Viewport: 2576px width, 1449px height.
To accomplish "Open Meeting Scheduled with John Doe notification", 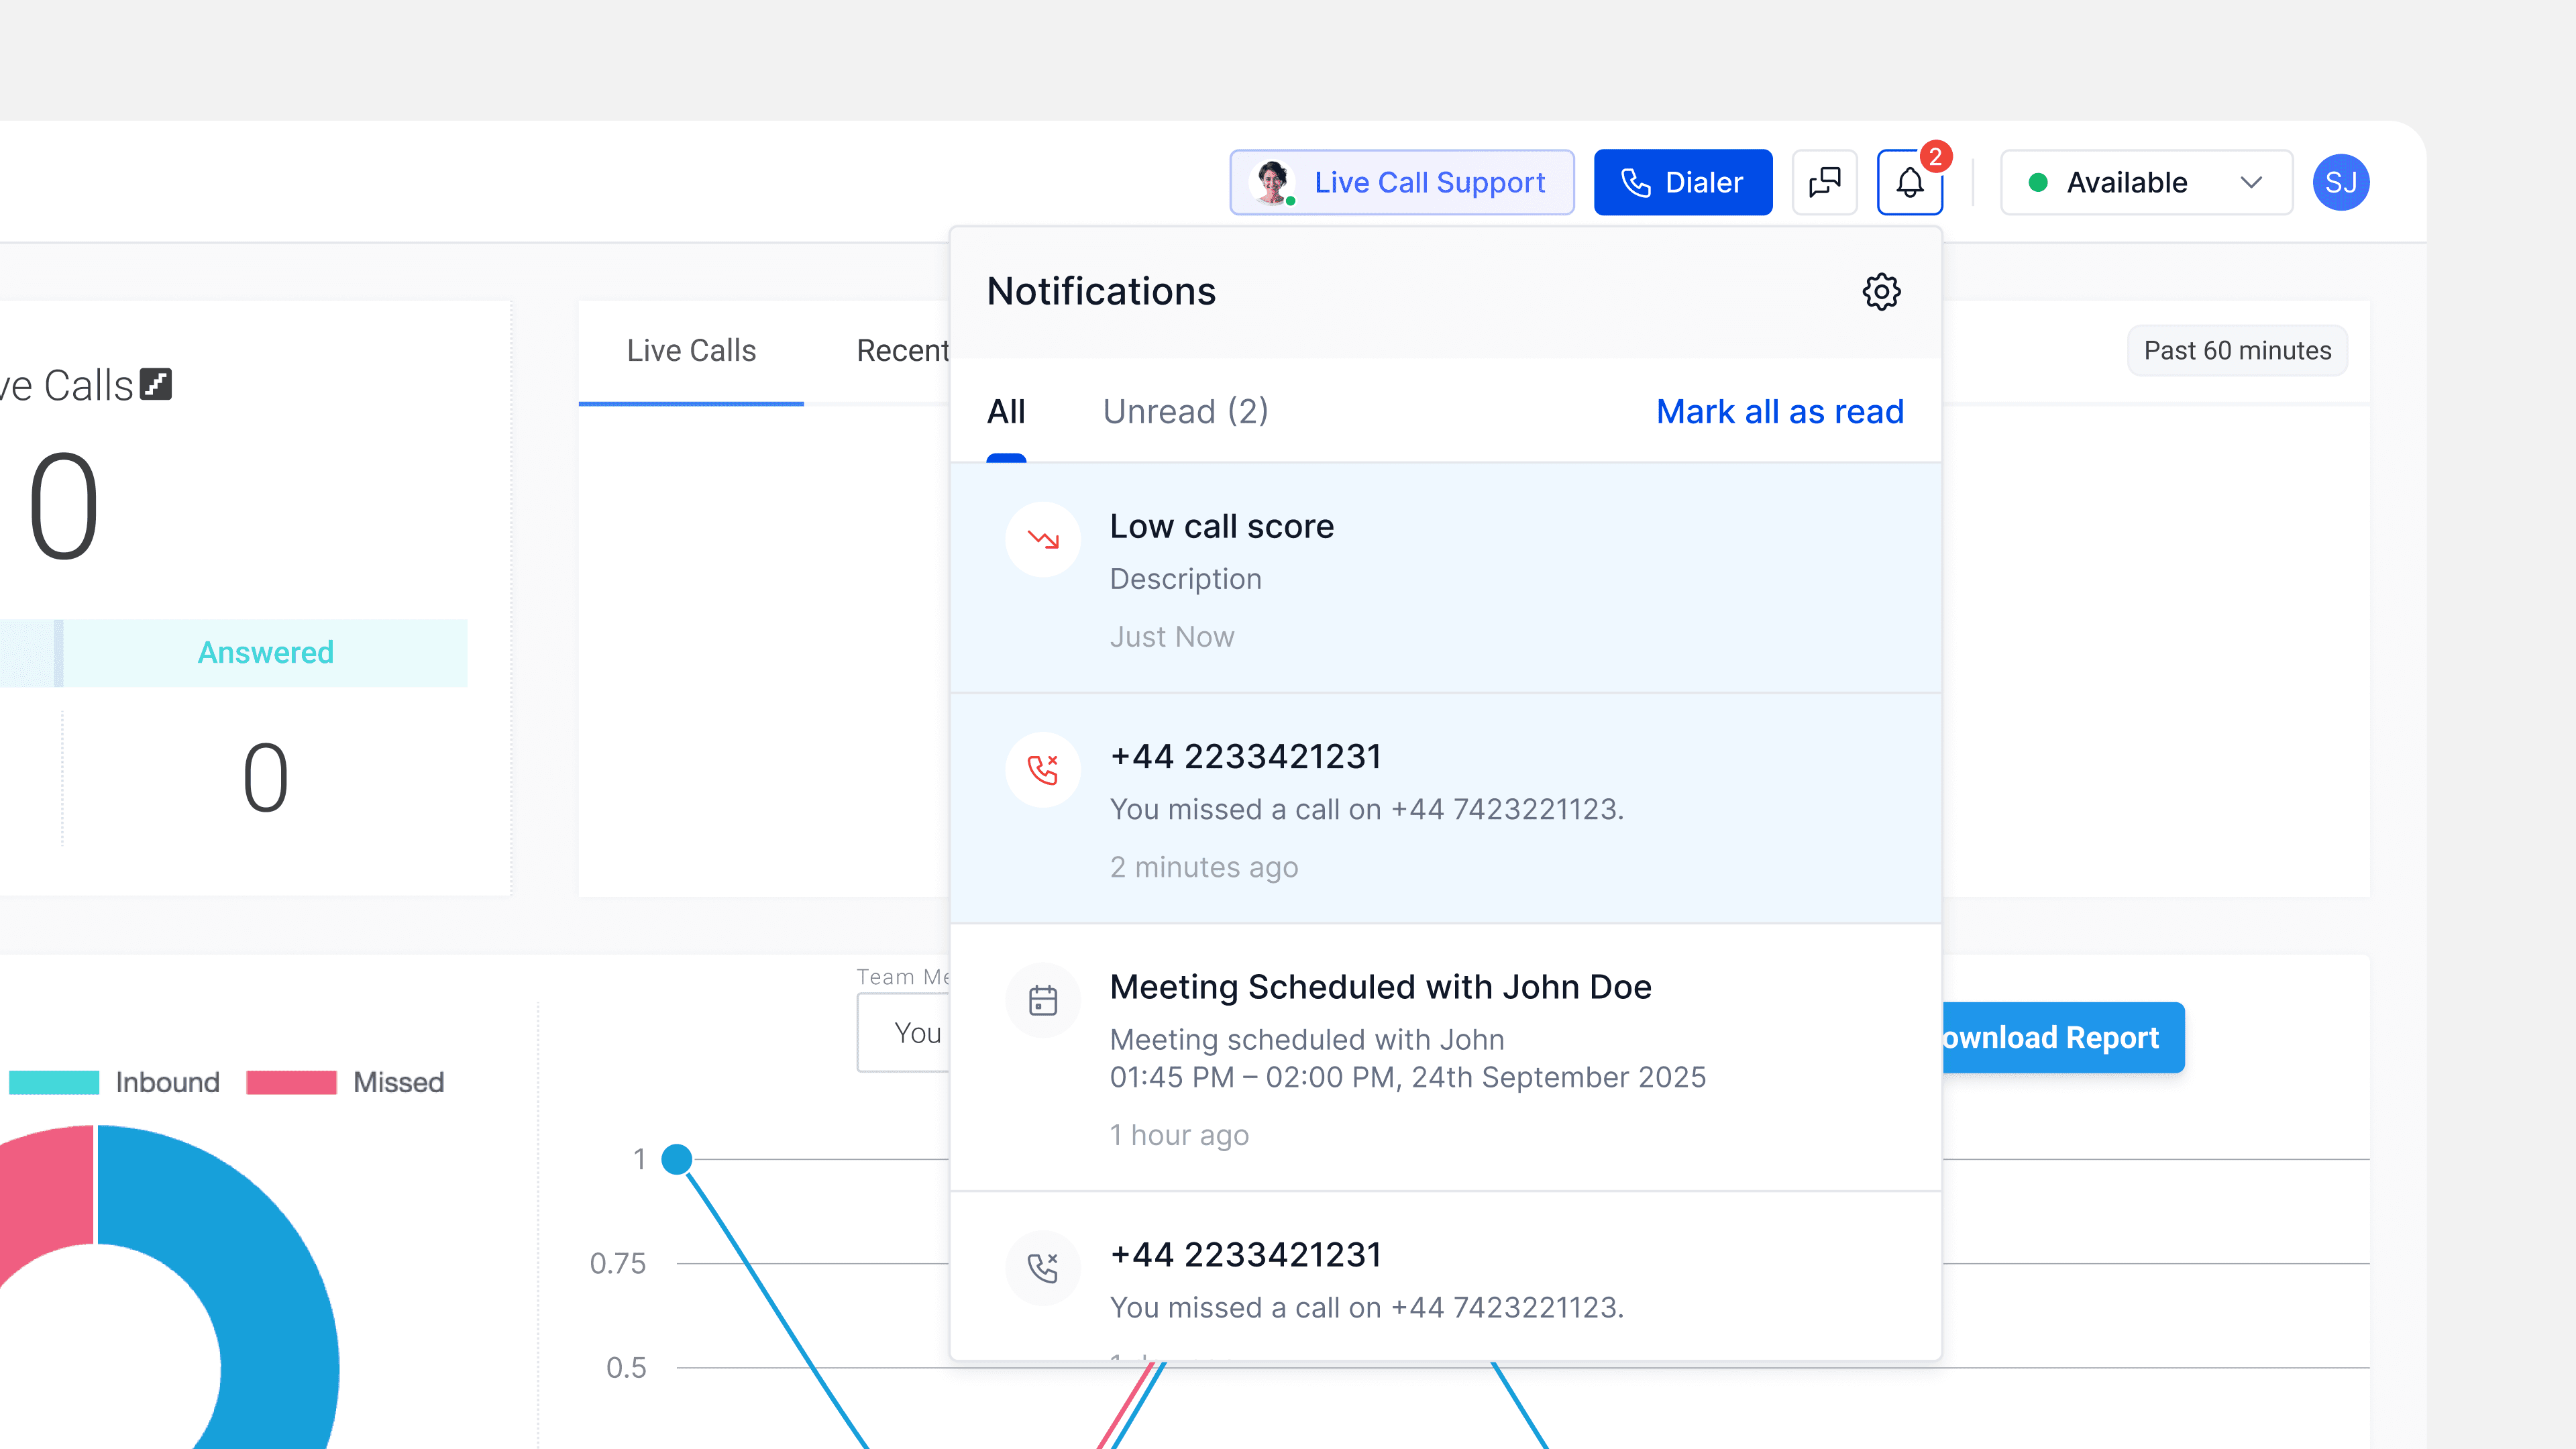I will pos(1380,987).
